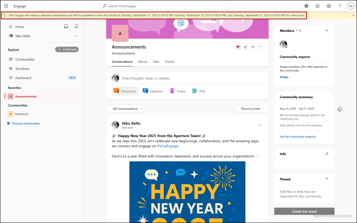This screenshot has width=357, height=223.
Task: Switch to the Conversations tab
Action: [122, 62]
